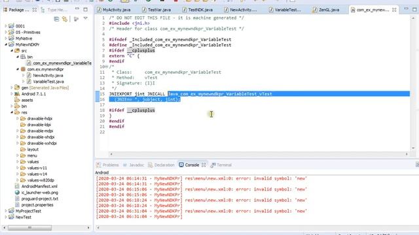Toggle Link with Editor in Package Explorer
The height and width of the screenshot is (235, 419).
65,19
